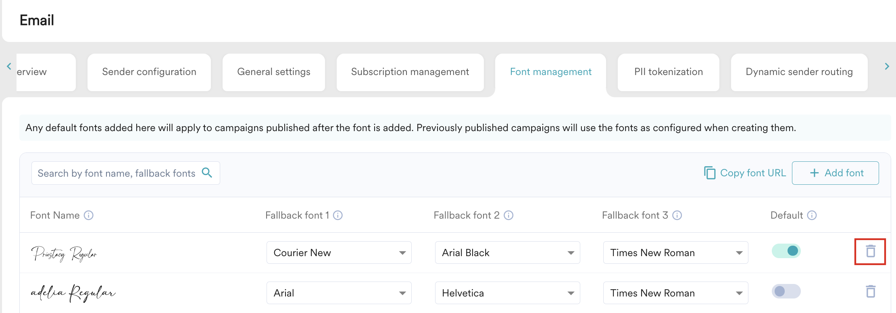Click info icon next to Font Name
The image size is (896, 313).
(88, 215)
